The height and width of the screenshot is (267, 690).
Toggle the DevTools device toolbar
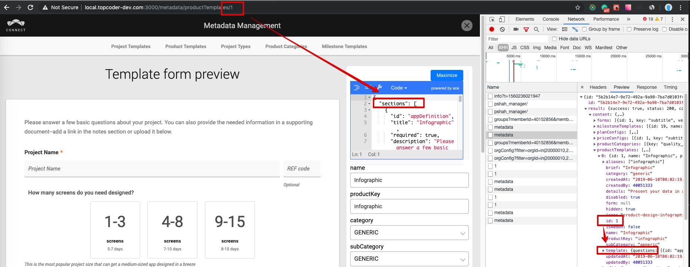(502, 19)
